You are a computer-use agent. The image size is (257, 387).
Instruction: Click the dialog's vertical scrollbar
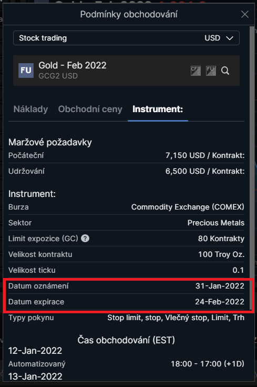click(x=252, y=168)
